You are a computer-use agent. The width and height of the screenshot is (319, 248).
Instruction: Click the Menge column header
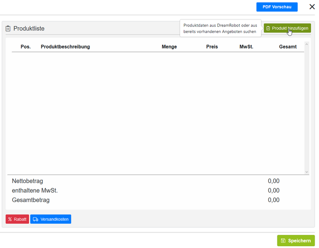coord(169,47)
